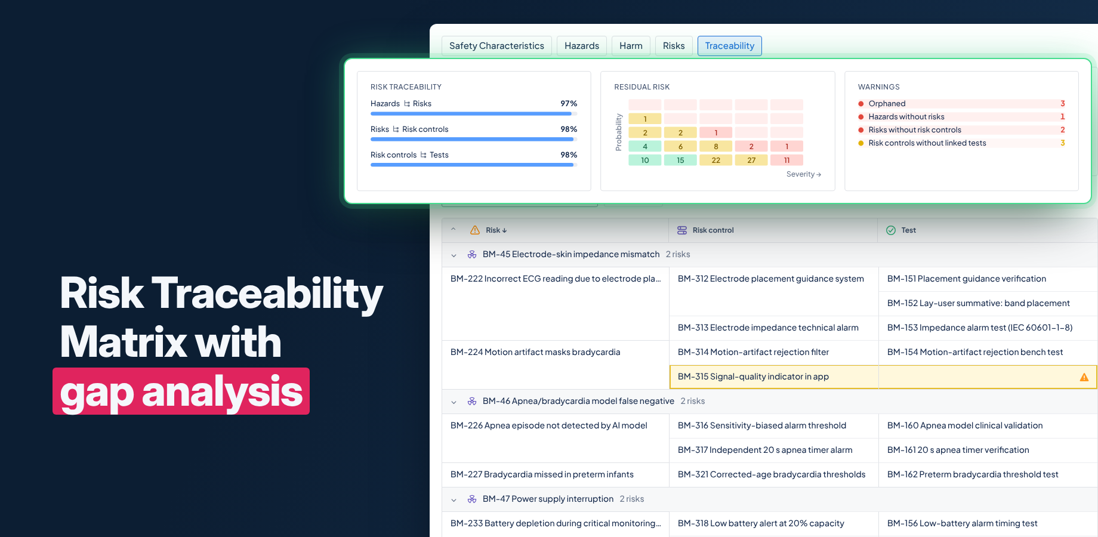Open control BM-321 Corrected-age bradycardia thresholds
The width and height of the screenshot is (1098, 537).
click(772, 474)
